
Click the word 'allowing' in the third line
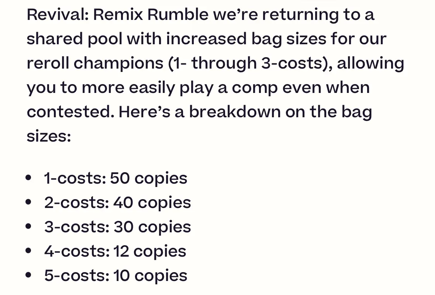coord(370,63)
